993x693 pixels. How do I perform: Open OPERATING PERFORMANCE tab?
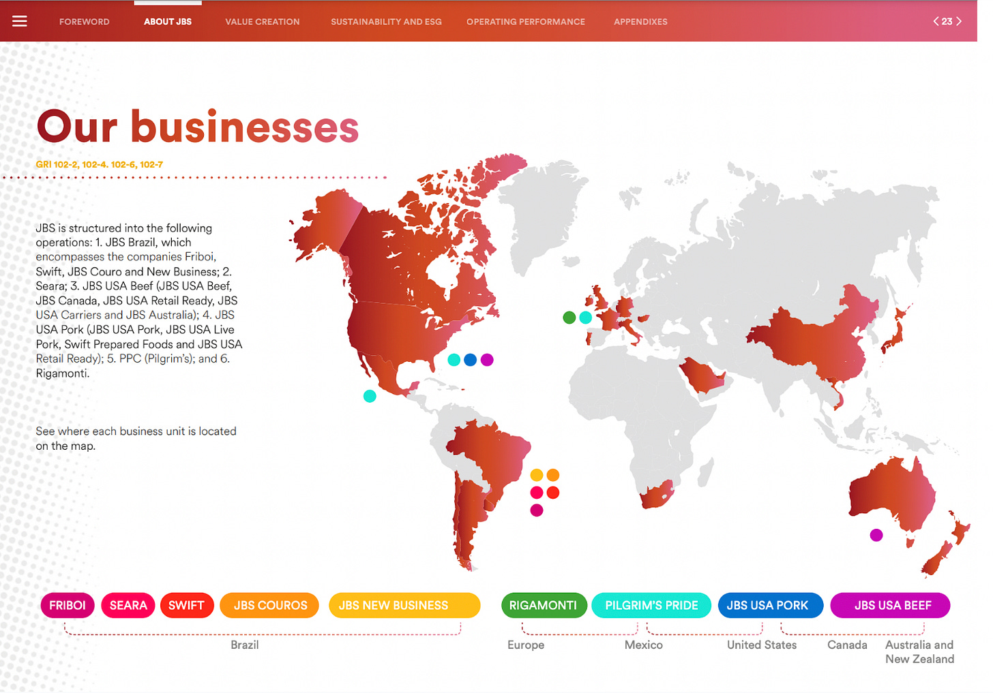[x=526, y=22]
